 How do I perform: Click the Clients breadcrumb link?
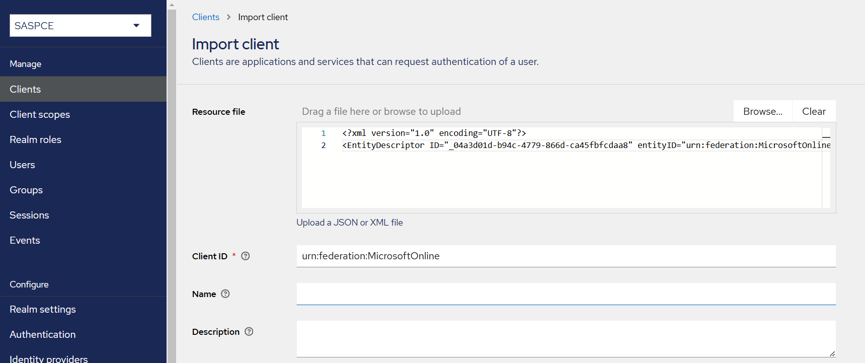206,17
